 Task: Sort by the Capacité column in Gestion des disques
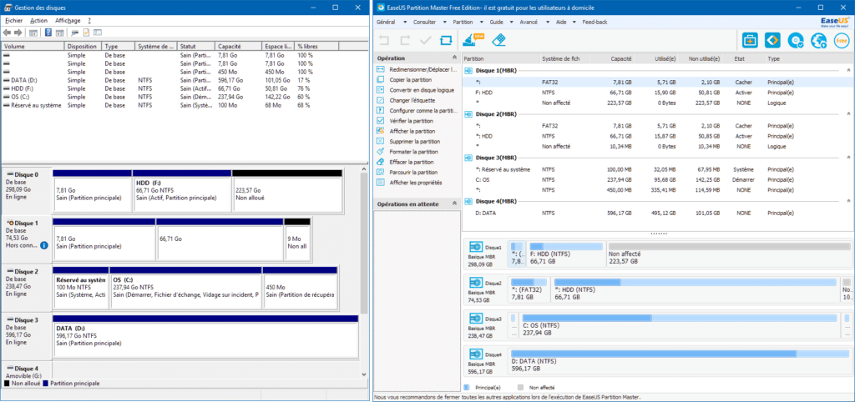[x=239, y=47]
